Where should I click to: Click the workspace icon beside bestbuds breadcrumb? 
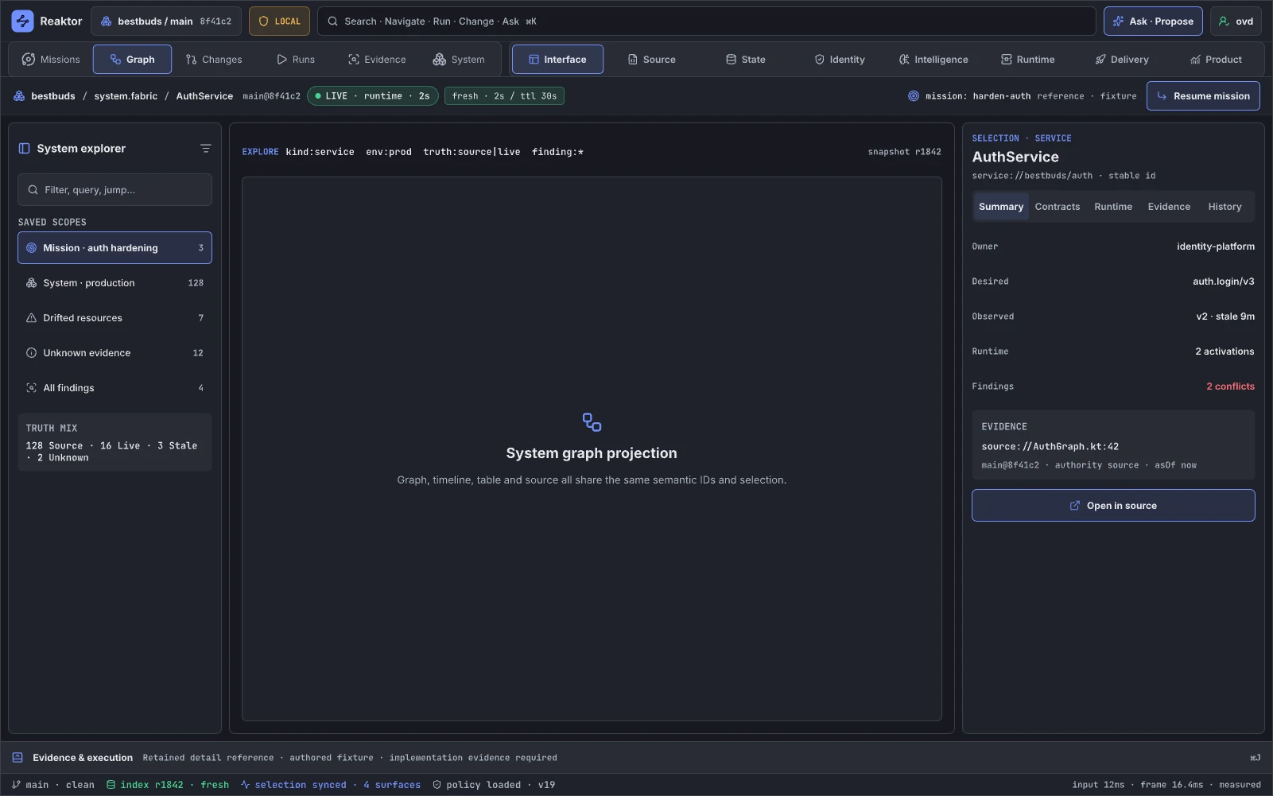(19, 96)
